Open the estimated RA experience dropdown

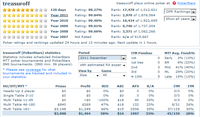[x=103, y=65]
